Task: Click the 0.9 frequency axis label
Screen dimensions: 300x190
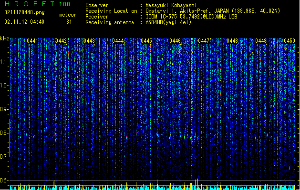Action: [x=4, y=109]
